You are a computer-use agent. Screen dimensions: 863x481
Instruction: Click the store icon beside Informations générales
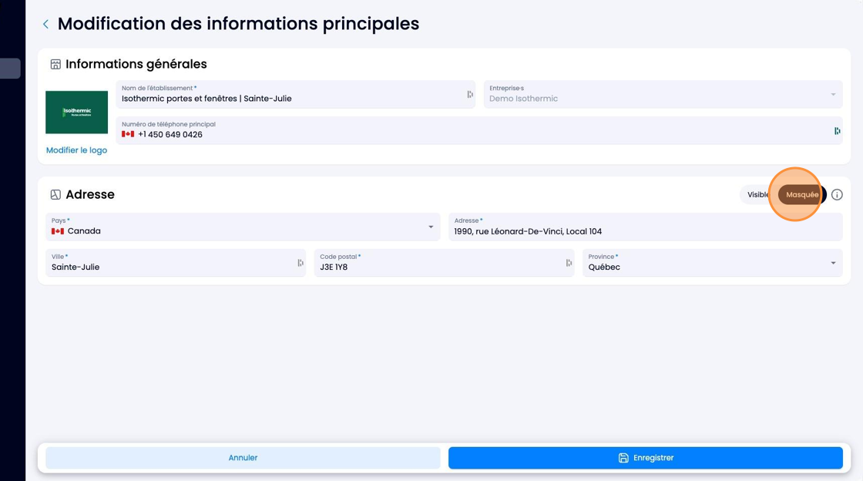(55, 65)
